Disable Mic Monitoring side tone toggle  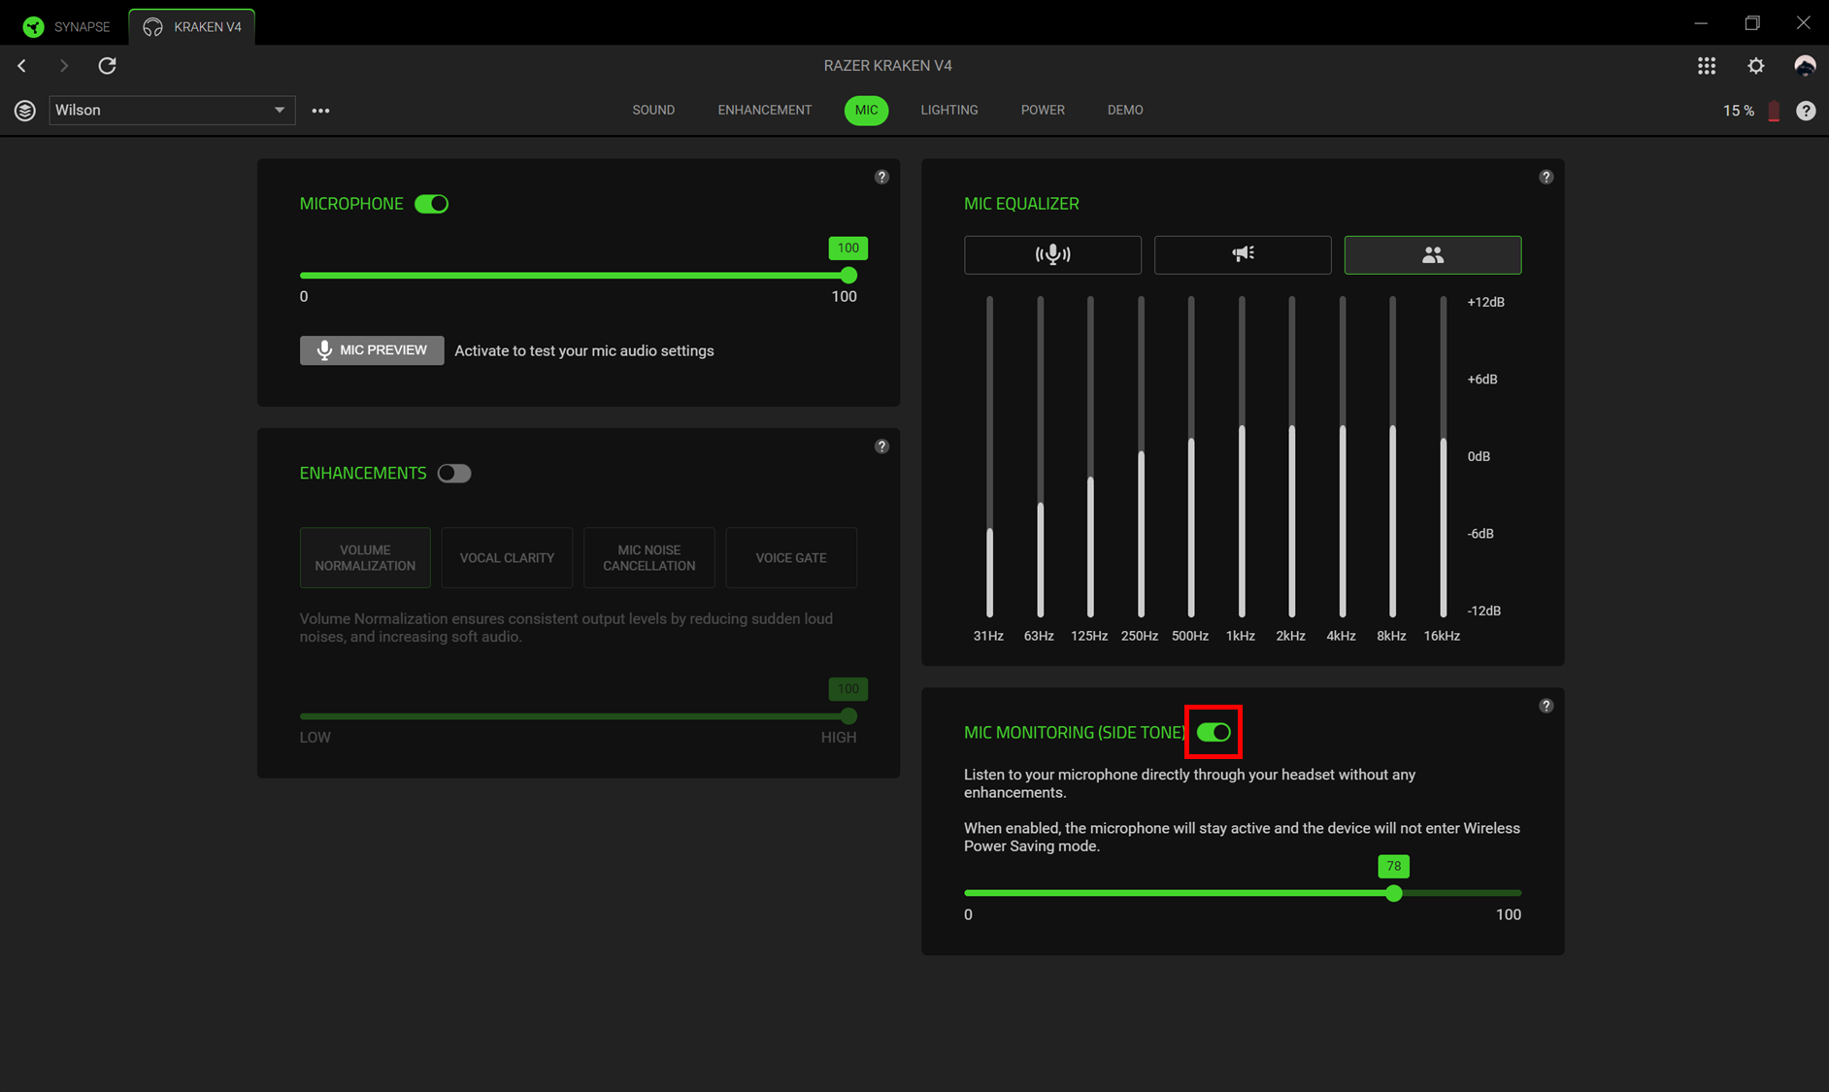1214,733
